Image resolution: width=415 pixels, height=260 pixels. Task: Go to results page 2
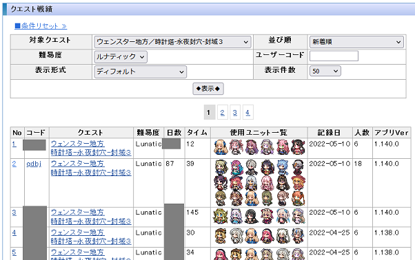[222, 113]
